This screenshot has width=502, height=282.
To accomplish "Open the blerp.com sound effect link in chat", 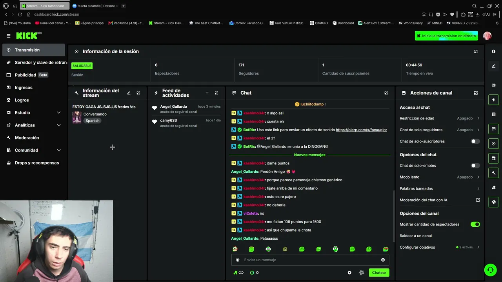I will tap(361, 130).
